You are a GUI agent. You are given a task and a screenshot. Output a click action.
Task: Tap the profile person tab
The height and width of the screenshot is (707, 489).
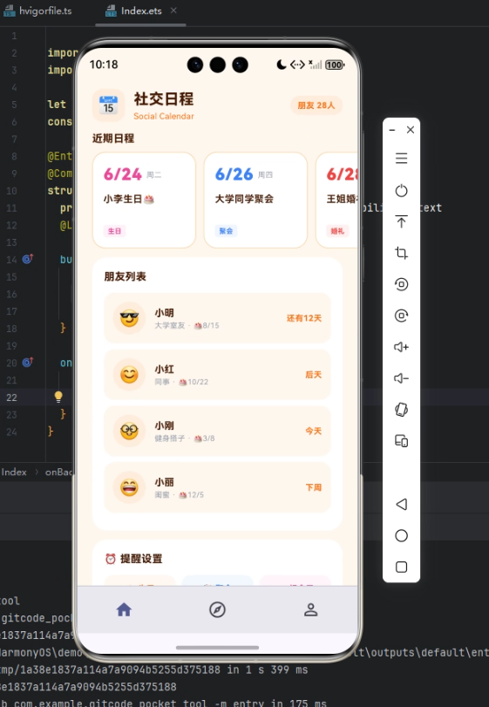point(310,609)
